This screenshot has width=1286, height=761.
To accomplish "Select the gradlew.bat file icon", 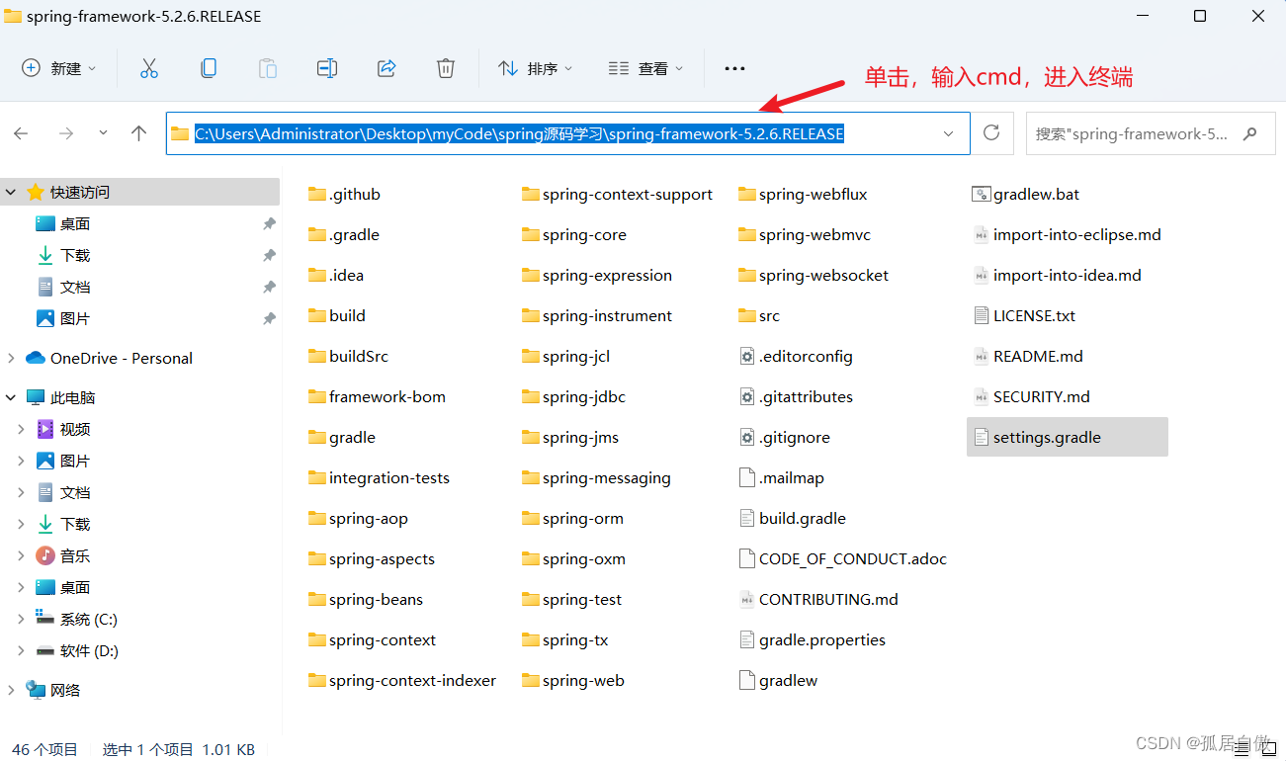I will [981, 194].
